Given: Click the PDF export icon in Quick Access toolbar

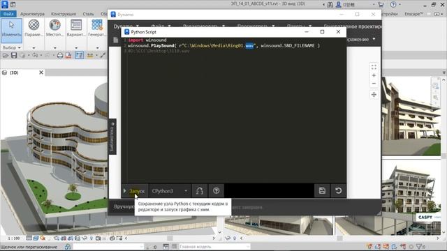Looking at the screenshot, I should coord(68,55).
